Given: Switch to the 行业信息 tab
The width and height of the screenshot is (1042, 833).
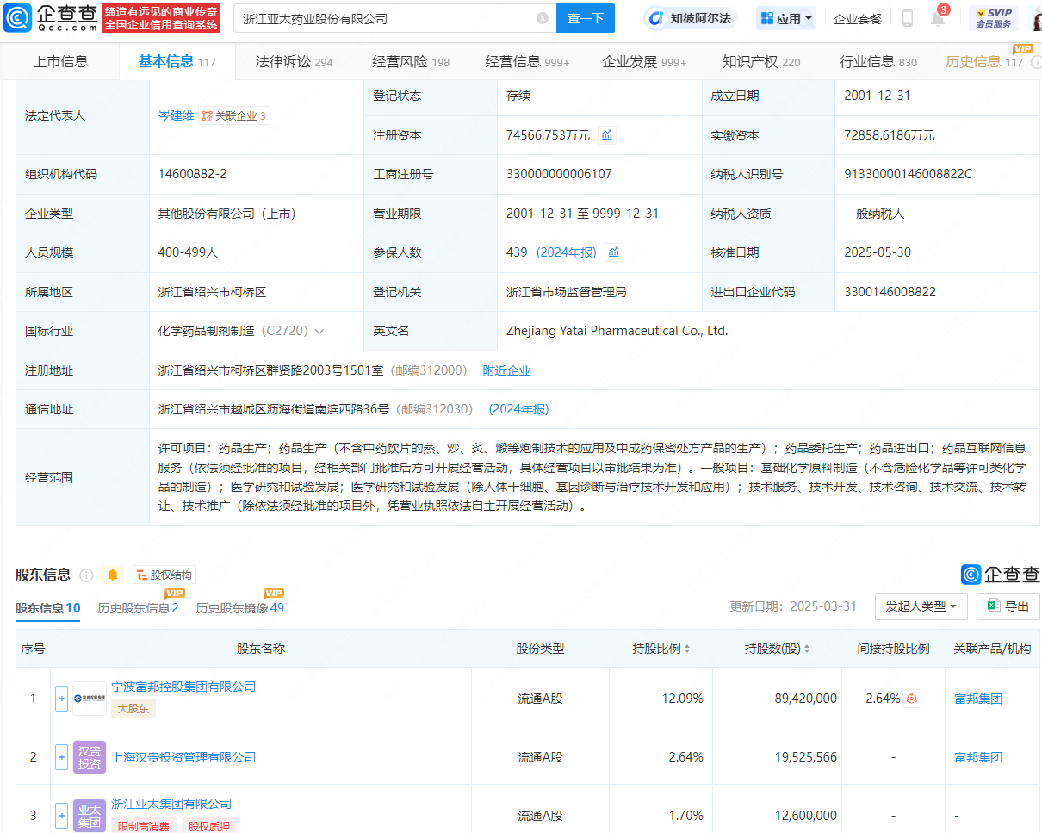Looking at the screenshot, I should 878,61.
